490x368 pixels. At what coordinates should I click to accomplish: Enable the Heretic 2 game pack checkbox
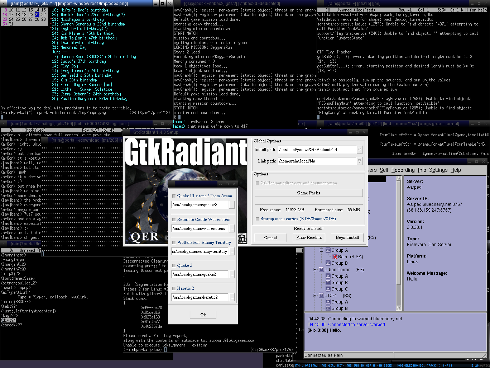click(174, 288)
